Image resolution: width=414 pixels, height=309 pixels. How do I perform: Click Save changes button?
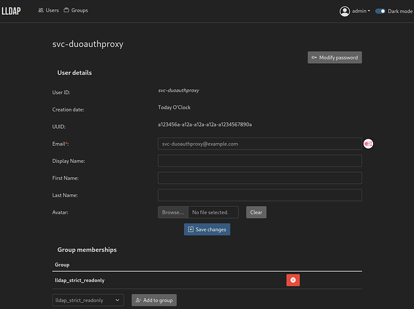click(207, 230)
